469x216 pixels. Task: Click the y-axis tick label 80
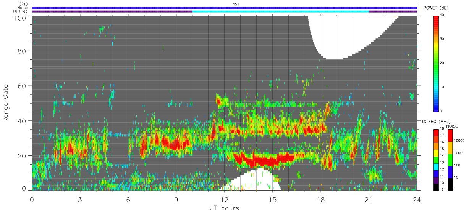pyautogui.click(x=22, y=51)
